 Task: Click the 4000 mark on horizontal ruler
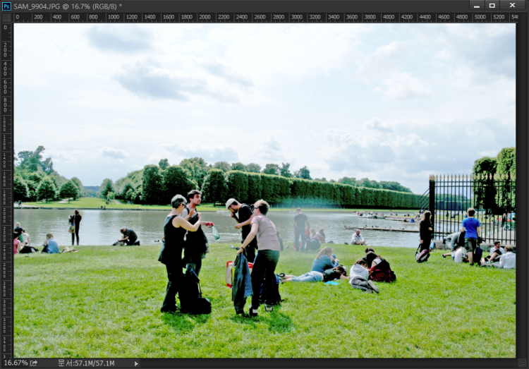(x=389, y=18)
